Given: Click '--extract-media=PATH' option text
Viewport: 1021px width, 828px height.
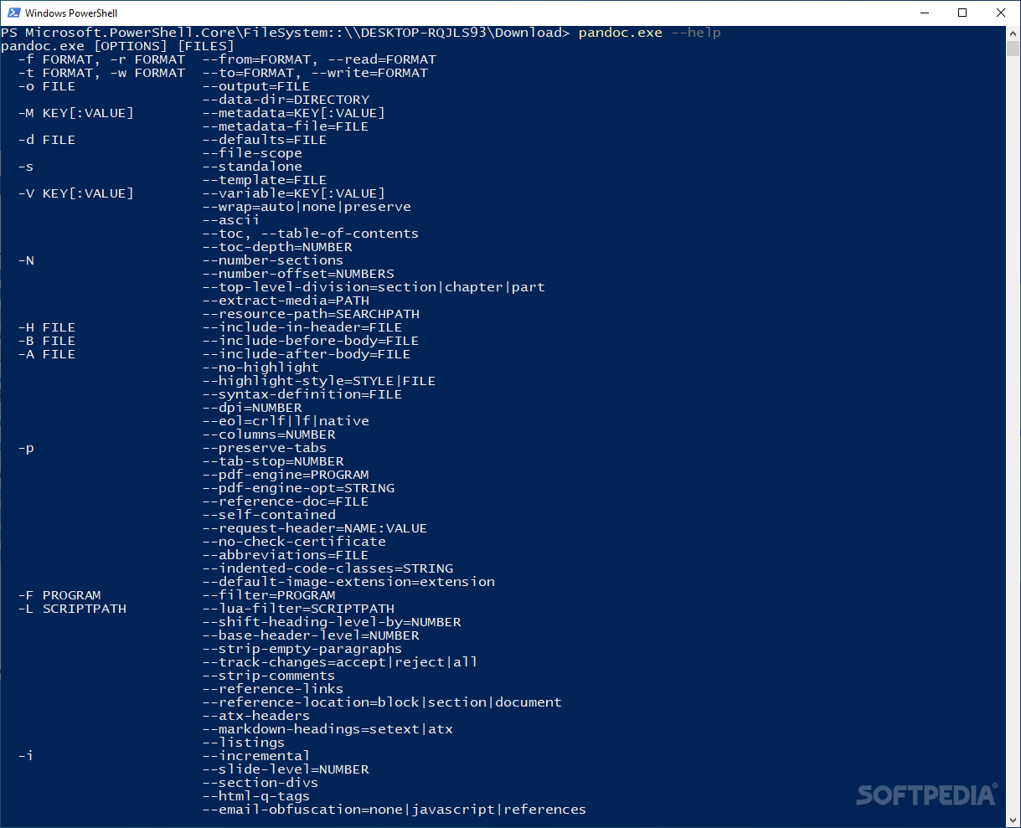Looking at the screenshot, I should coord(286,301).
